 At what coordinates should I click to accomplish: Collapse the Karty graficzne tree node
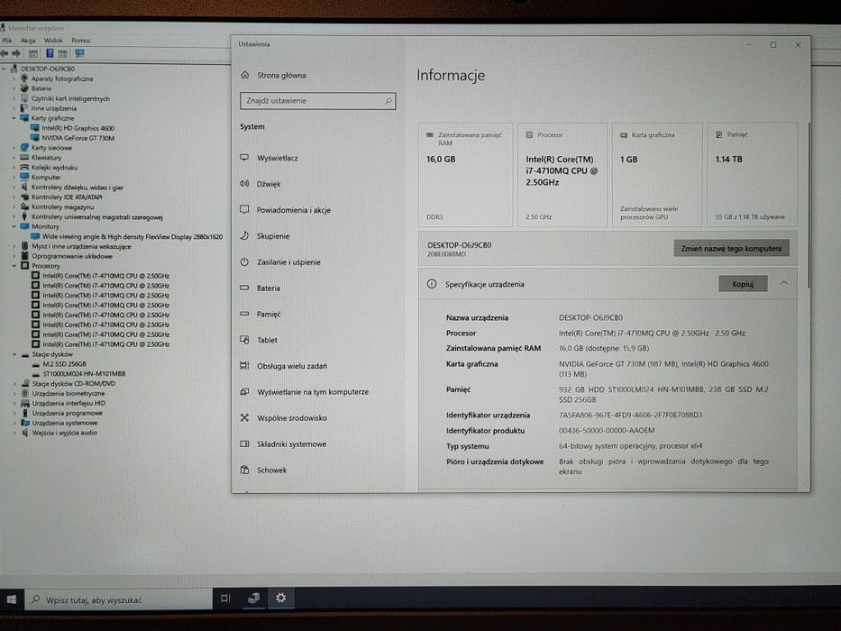coord(14,118)
